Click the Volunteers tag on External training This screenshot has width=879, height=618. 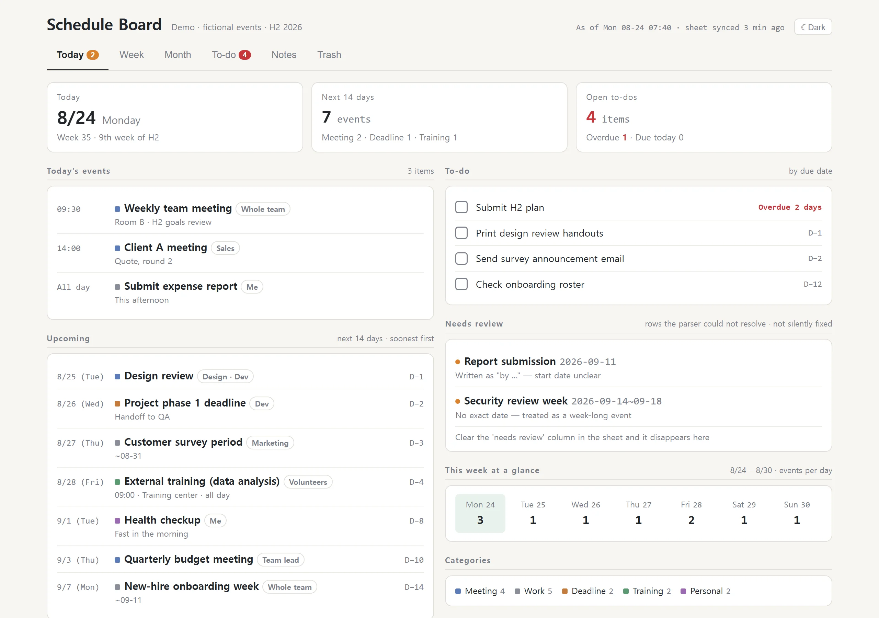[x=308, y=482]
